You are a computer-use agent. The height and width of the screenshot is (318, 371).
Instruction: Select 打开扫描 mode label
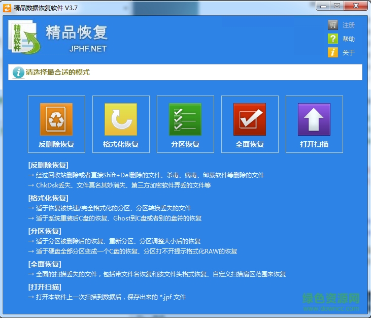pyautogui.click(x=314, y=144)
